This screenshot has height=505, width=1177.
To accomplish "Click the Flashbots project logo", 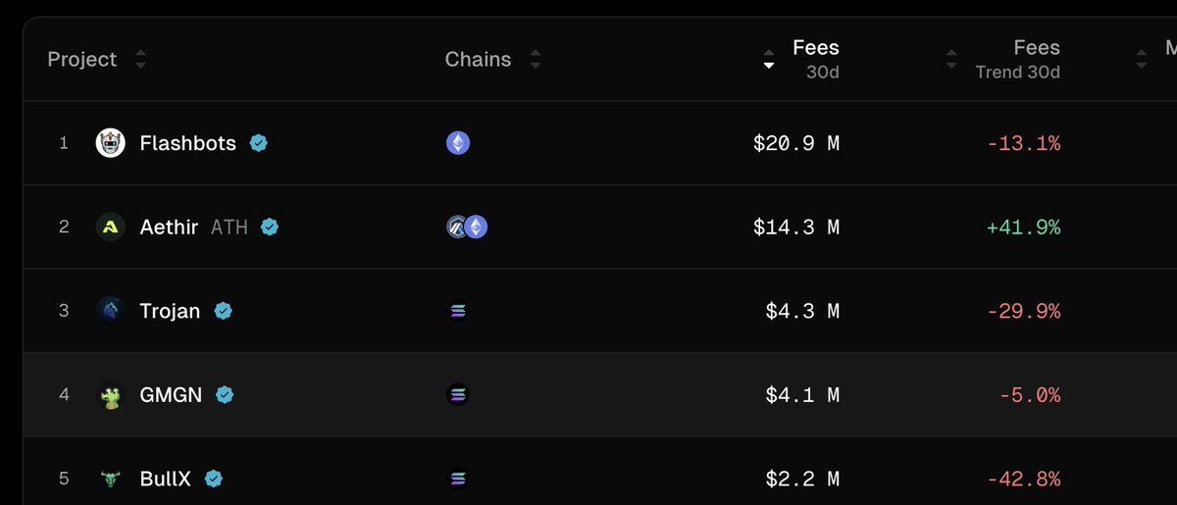I will click(x=111, y=143).
